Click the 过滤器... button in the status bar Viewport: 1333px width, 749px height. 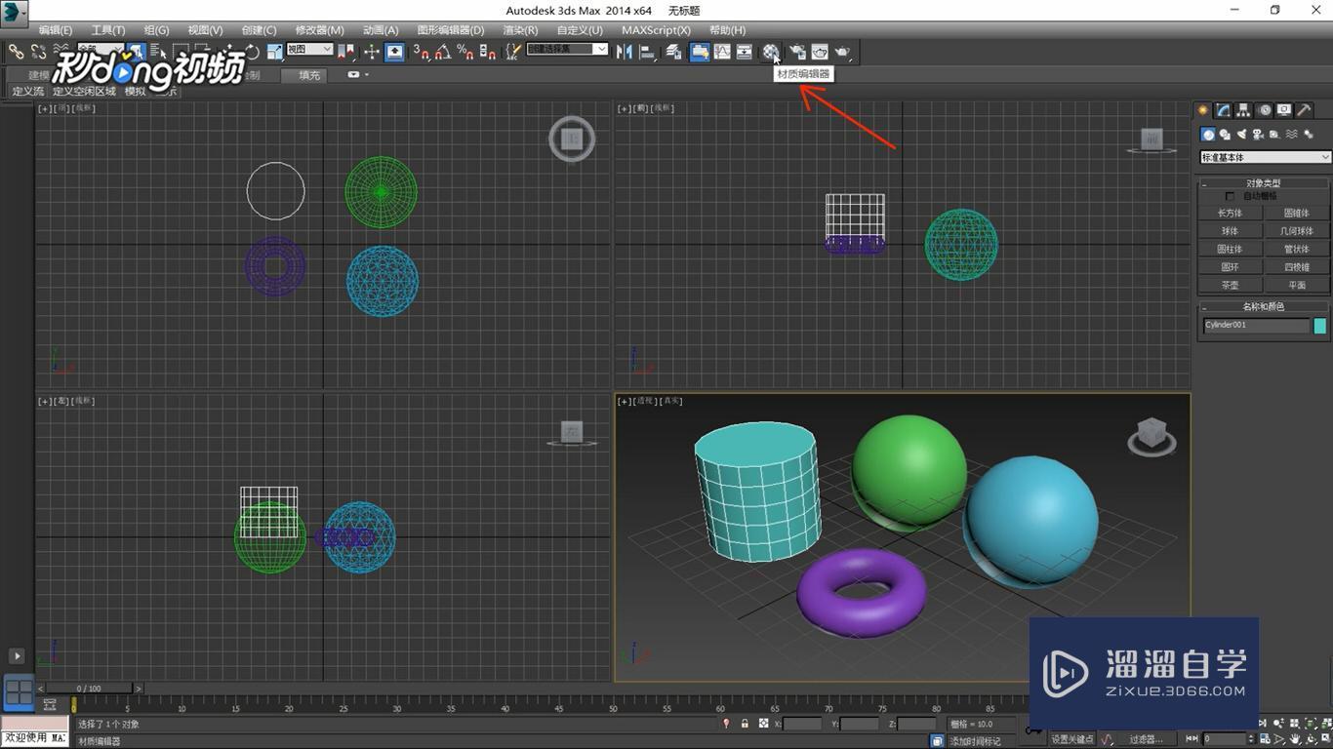pos(1148,739)
